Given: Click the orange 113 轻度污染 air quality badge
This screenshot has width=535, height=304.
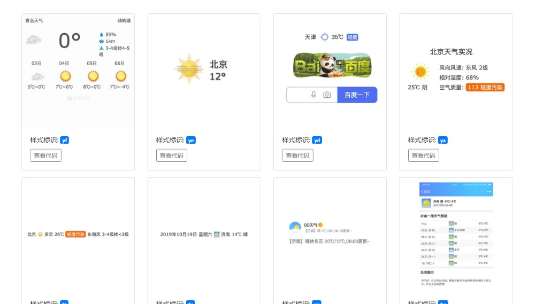Looking at the screenshot, I should [485, 87].
